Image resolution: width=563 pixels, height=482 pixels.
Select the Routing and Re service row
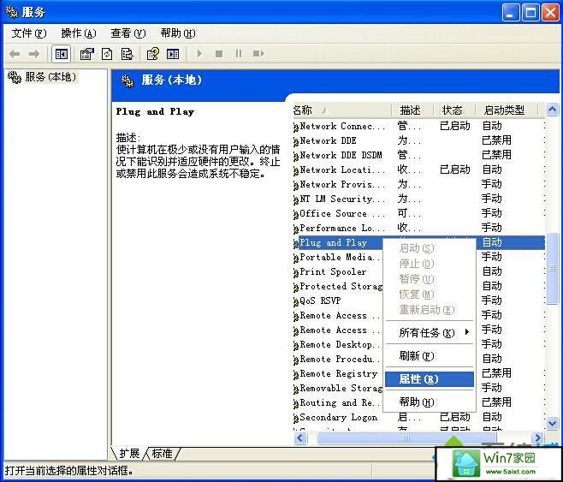418,402
